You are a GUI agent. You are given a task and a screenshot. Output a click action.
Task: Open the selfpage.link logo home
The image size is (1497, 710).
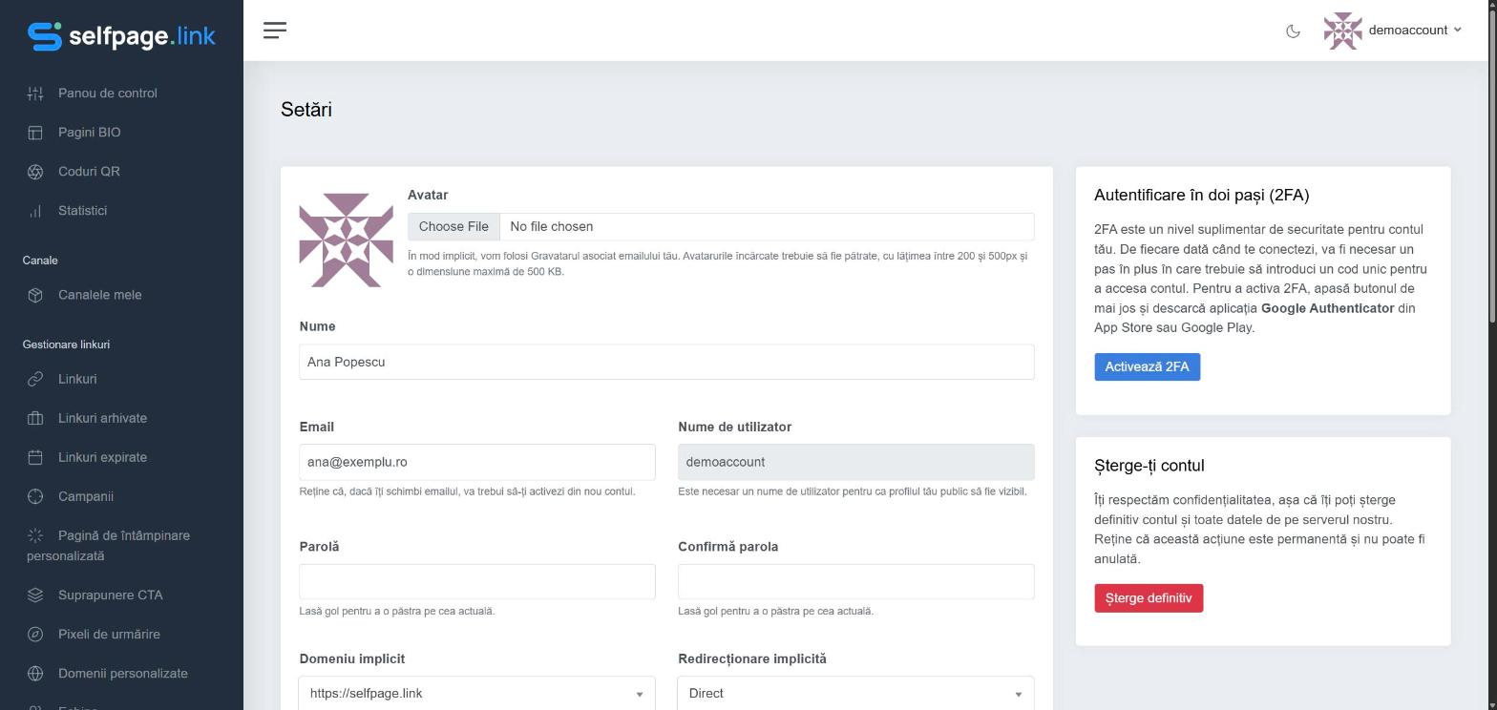tap(121, 36)
